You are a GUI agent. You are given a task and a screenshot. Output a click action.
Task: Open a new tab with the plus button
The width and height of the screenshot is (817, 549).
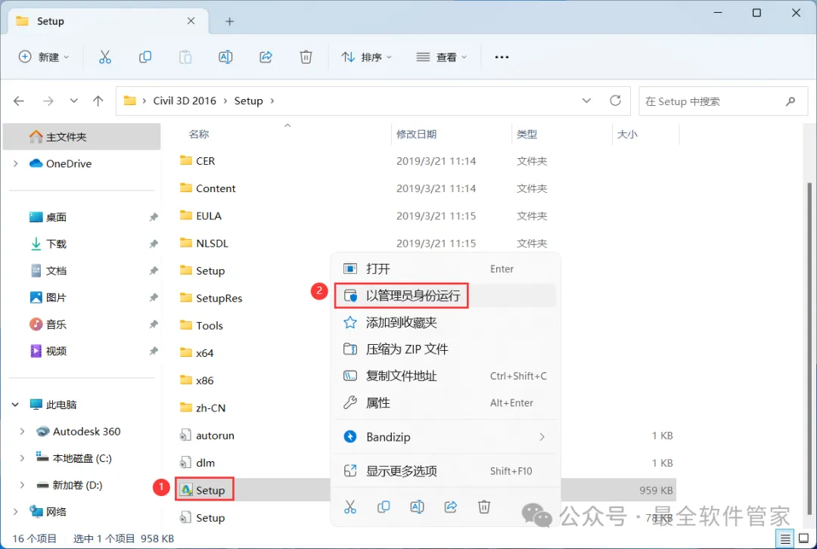(x=230, y=21)
